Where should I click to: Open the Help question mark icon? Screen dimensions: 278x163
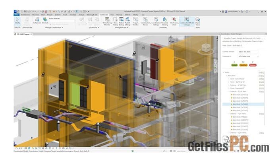click(247, 12)
